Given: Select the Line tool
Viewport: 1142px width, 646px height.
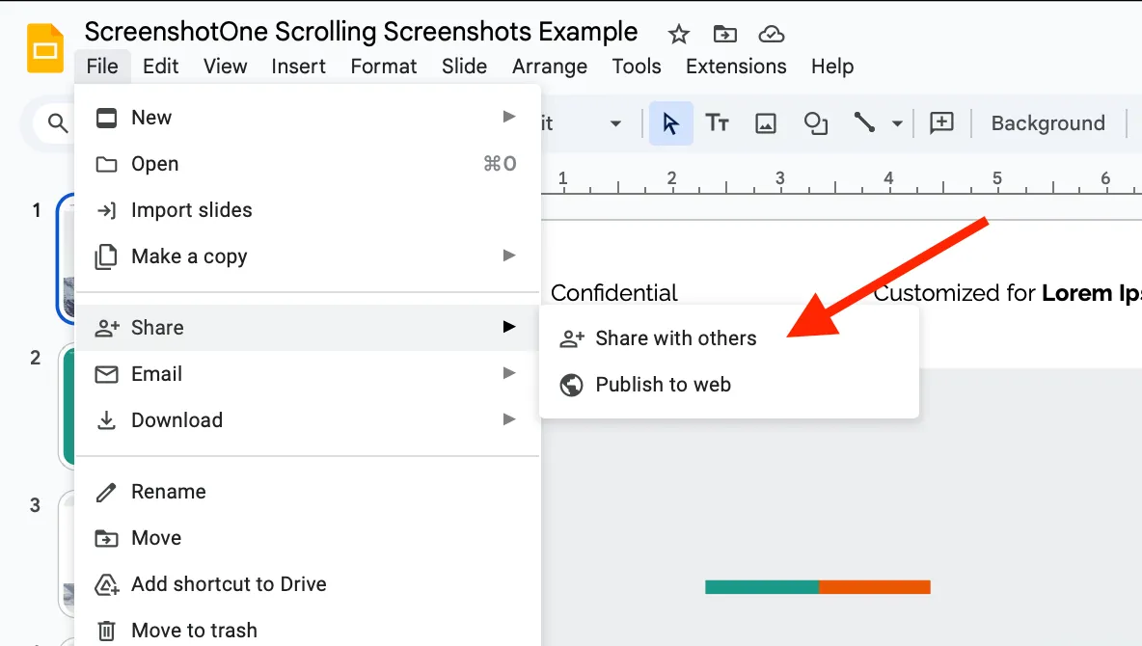Looking at the screenshot, I should [865, 122].
